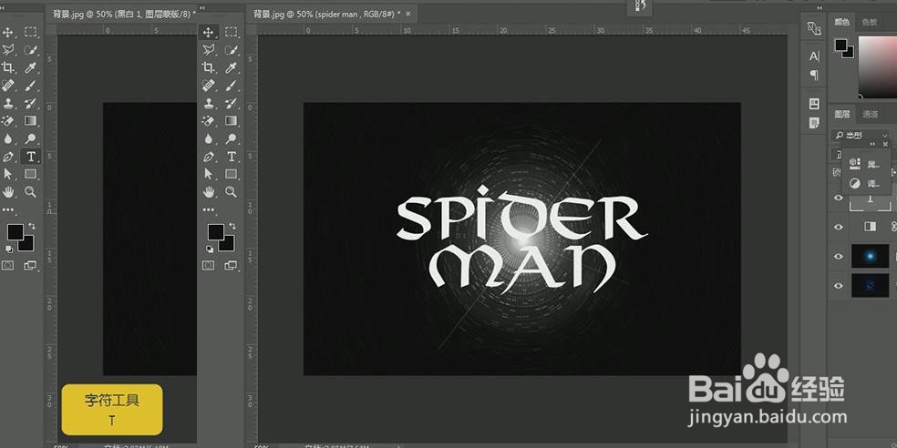Switch to the 黑白 1 图层蒙版 document tab
This screenshot has width=897, height=448.
click(121, 14)
